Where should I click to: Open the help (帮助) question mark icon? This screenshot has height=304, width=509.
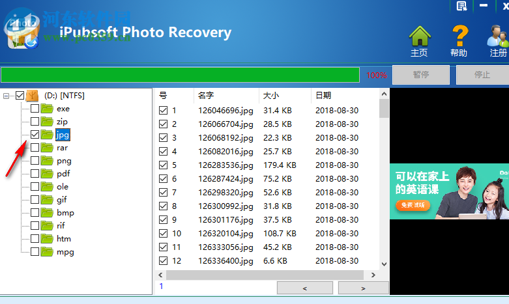tap(460, 36)
